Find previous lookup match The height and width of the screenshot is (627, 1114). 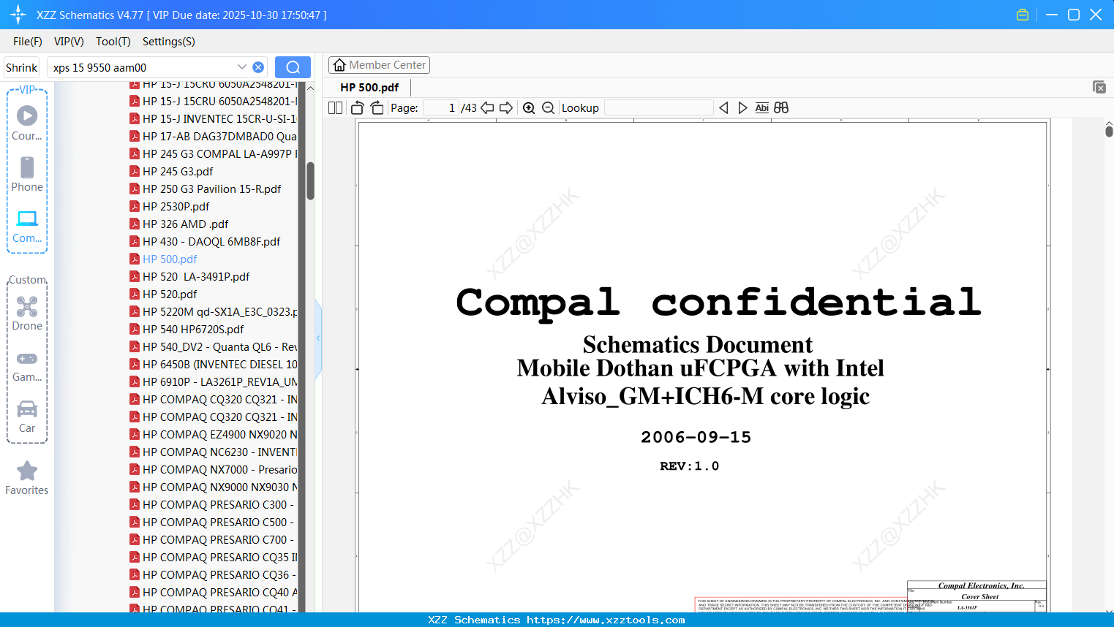[723, 108]
